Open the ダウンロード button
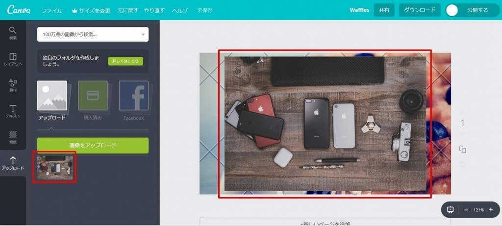Viewport: 502px width, 226px height. coord(420,10)
